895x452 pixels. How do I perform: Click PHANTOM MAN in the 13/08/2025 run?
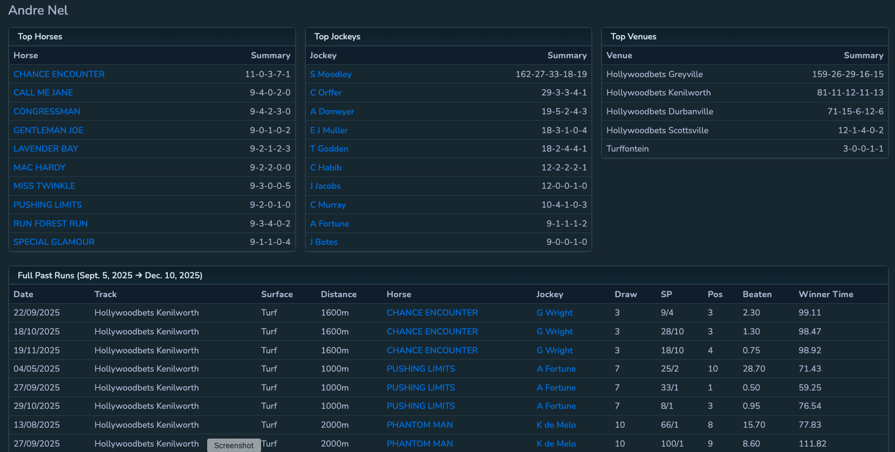420,424
